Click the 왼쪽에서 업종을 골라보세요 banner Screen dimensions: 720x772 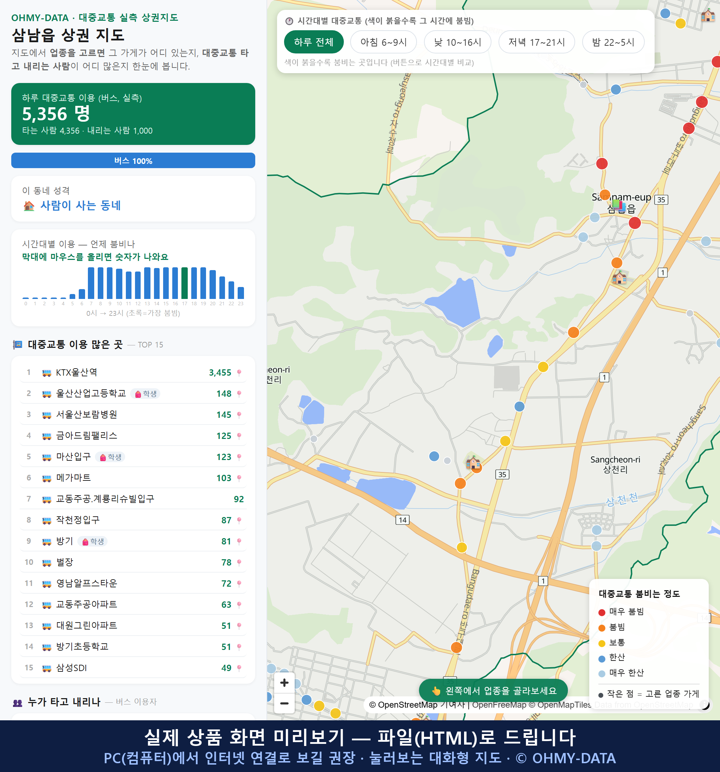[x=493, y=690]
